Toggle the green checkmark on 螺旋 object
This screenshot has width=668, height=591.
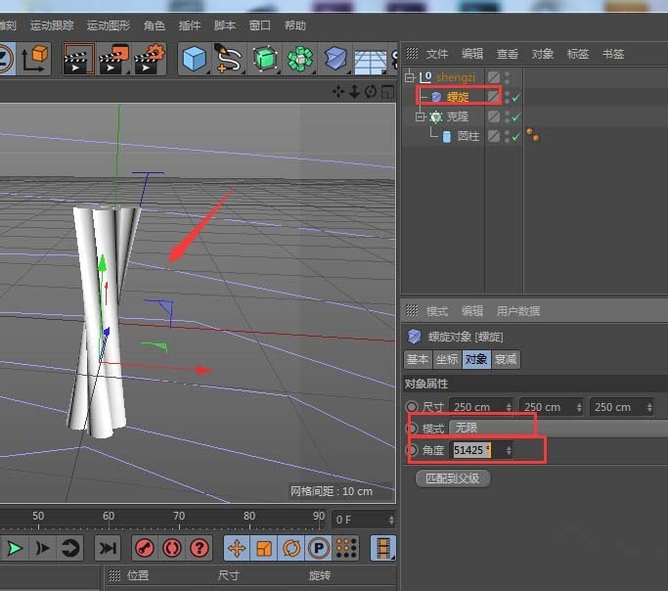pos(515,97)
